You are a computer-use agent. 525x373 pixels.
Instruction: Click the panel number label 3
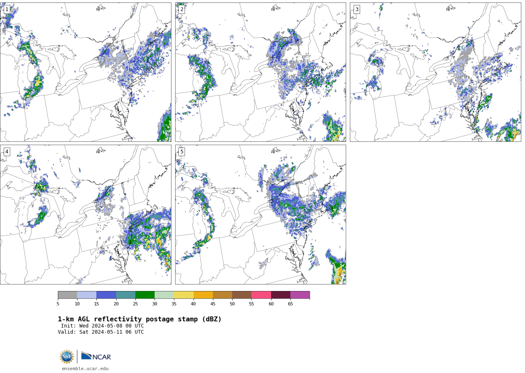[357, 9]
